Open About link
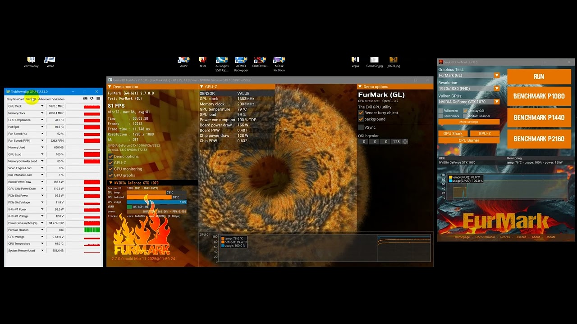This screenshot has height=324, width=577. 536,237
